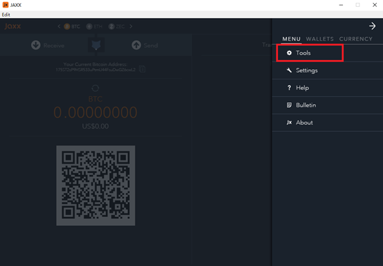Click the current Bitcoin address text
This screenshot has width=383, height=266.
tap(95, 70)
